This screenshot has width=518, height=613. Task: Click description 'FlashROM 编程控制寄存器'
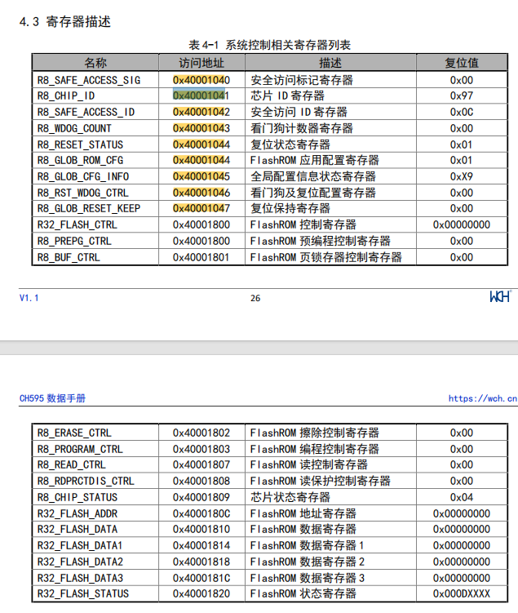[x=315, y=449]
